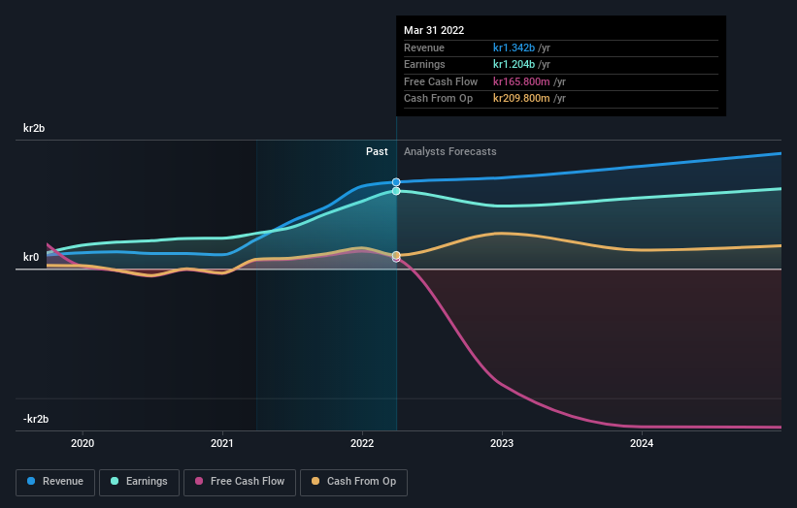Click the kr2b y-axis label

[34, 128]
